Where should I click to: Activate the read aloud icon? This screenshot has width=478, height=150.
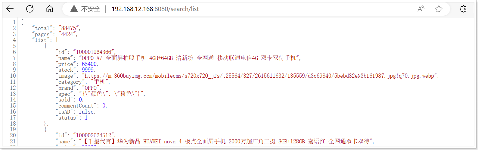[421, 9]
